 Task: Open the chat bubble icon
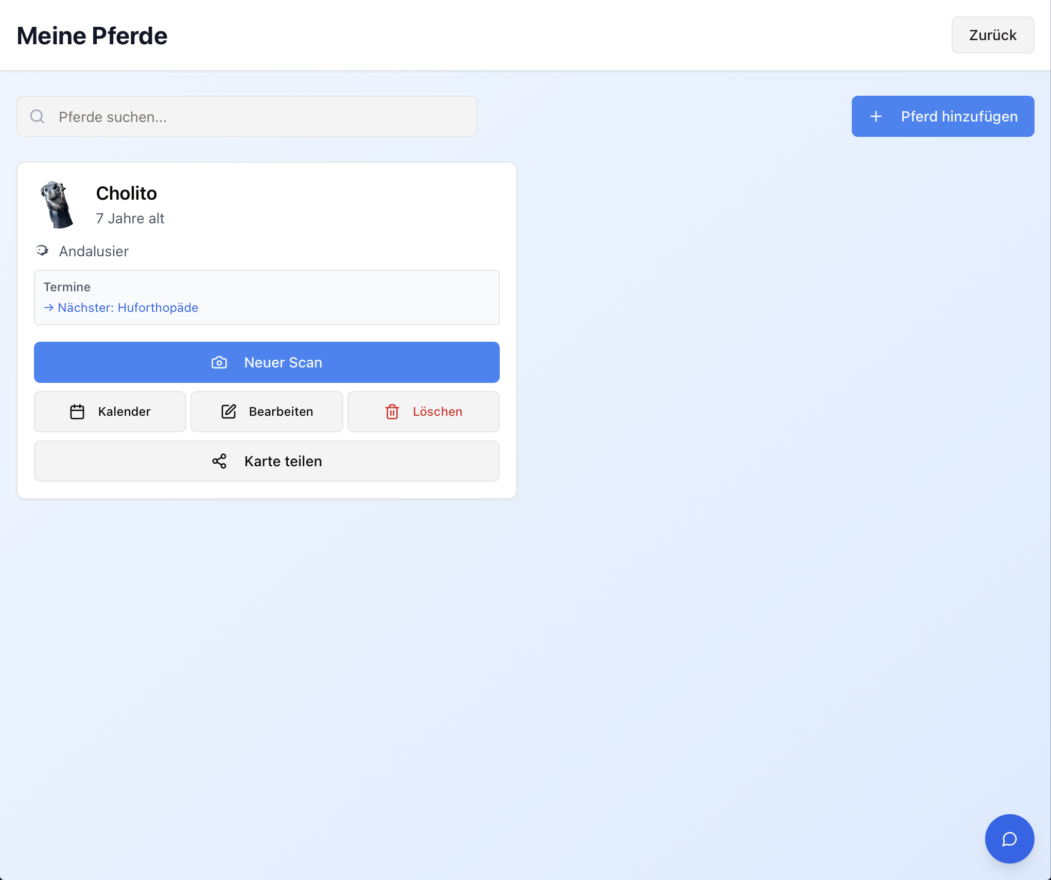[x=1009, y=839]
